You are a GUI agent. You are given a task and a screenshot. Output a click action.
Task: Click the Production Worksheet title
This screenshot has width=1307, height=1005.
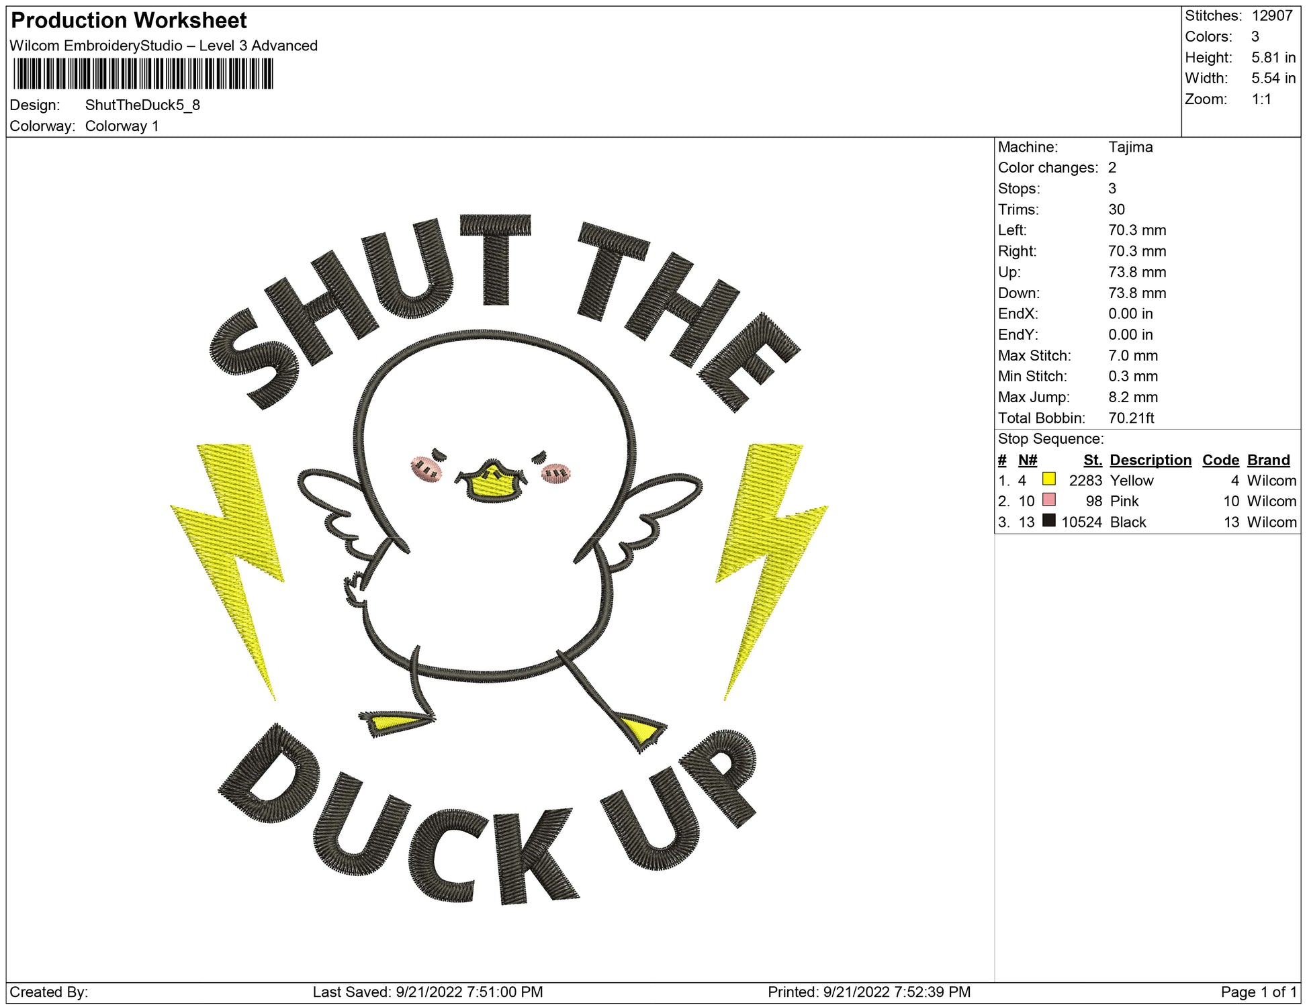[129, 21]
